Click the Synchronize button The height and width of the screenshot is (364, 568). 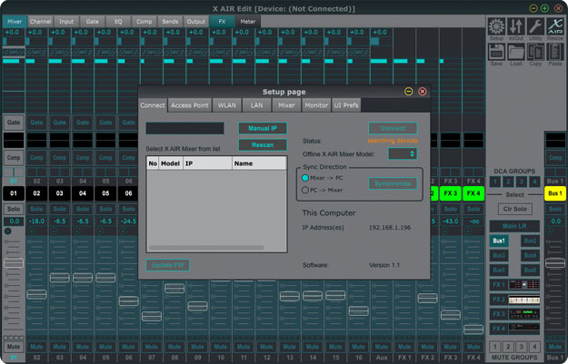point(393,183)
